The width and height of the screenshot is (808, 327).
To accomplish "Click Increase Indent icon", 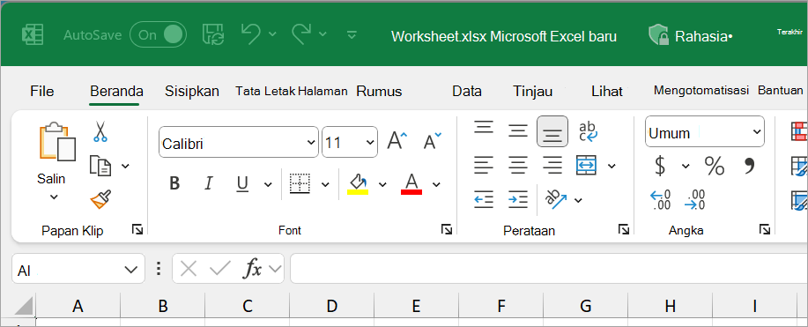I will (518, 199).
